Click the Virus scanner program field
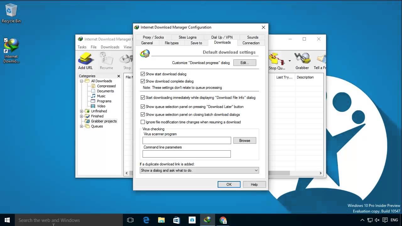402x226 pixels. [187, 141]
